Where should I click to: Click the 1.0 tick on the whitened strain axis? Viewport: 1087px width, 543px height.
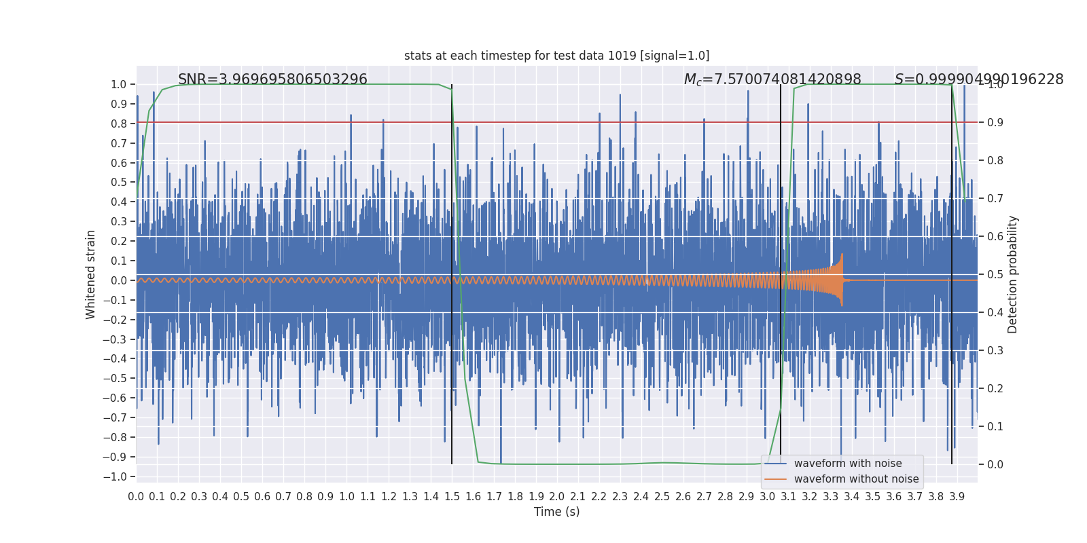tap(119, 85)
